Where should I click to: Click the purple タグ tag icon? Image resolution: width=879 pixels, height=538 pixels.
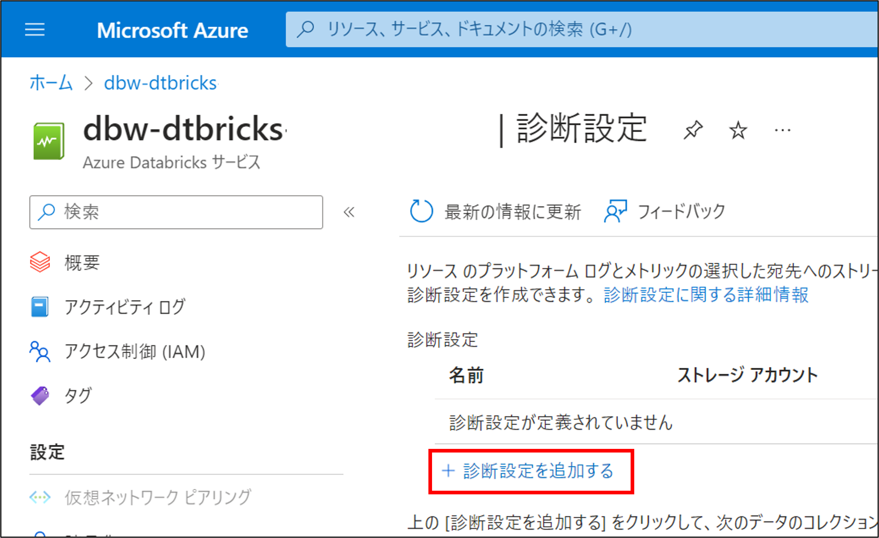click(x=40, y=395)
